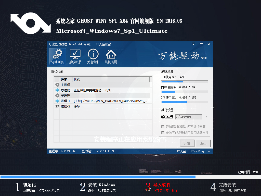Select the 主进程 row label
Screen dimensions: 261x196
click(66, 85)
